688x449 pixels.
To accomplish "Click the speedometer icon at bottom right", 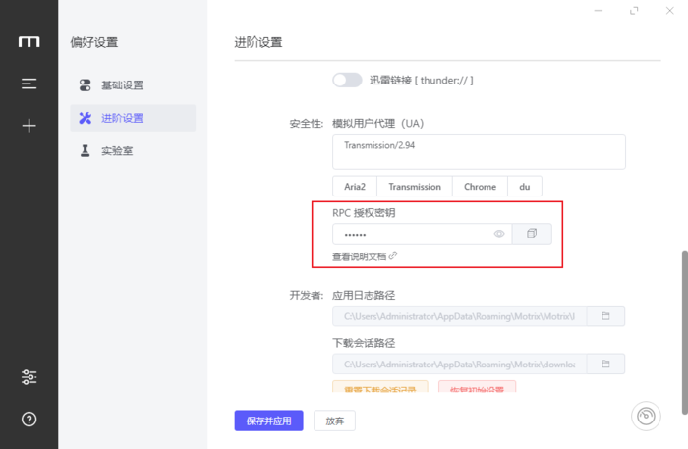I will 645,417.
